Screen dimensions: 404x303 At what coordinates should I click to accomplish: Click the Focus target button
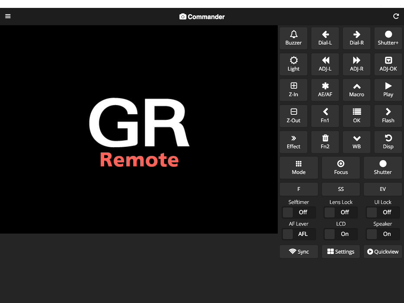tap(341, 168)
